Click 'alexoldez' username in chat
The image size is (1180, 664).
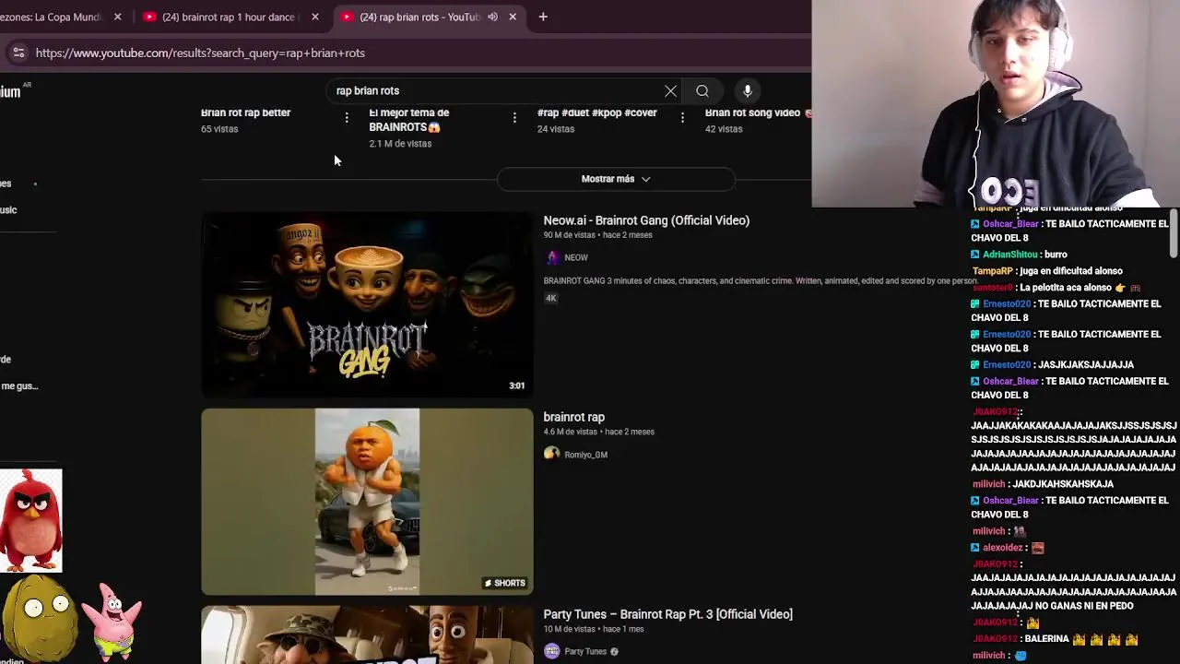1002,548
